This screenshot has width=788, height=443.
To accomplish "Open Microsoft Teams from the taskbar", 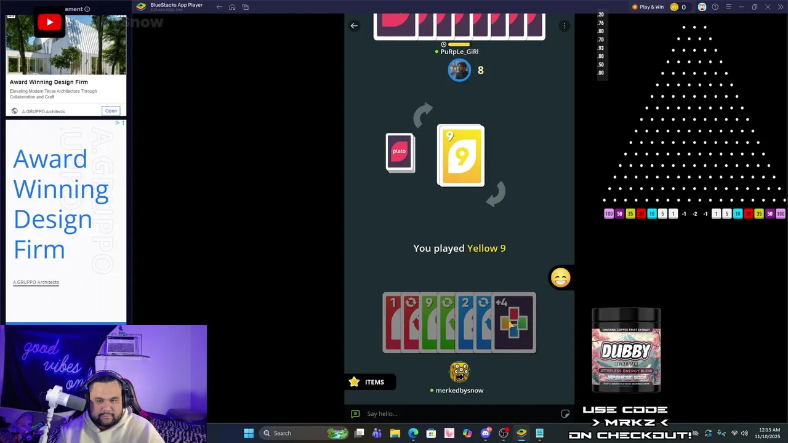I will pyautogui.click(x=377, y=433).
